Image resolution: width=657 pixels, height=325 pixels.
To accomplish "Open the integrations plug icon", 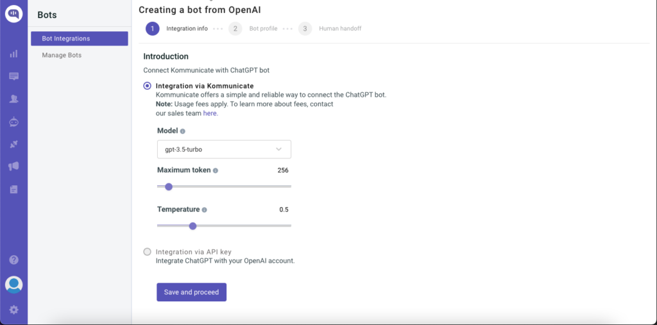I will point(14,144).
